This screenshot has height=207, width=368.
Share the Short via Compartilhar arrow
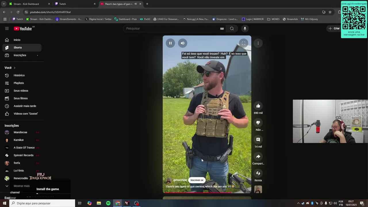coord(258,157)
